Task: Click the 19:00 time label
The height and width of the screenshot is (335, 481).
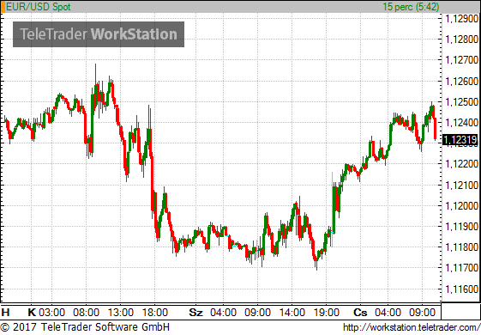Action: point(326,313)
